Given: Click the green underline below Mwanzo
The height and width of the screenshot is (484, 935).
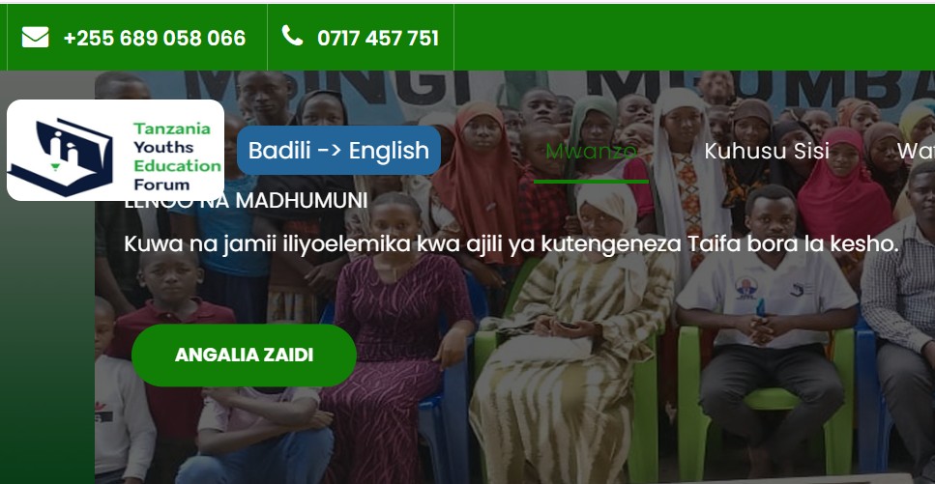Looking at the screenshot, I should pyautogui.click(x=591, y=182).
